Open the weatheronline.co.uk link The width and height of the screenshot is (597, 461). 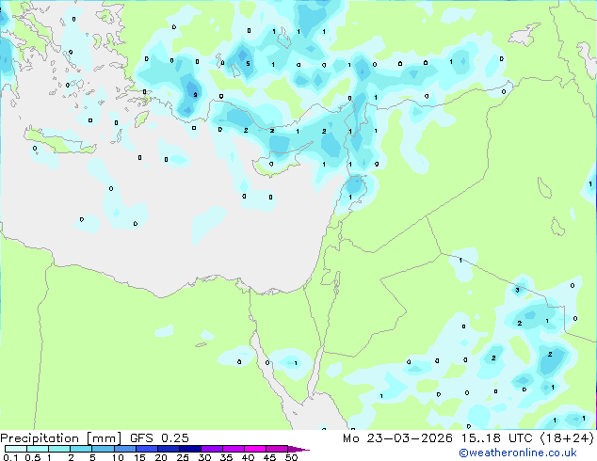tap(518, 453)
